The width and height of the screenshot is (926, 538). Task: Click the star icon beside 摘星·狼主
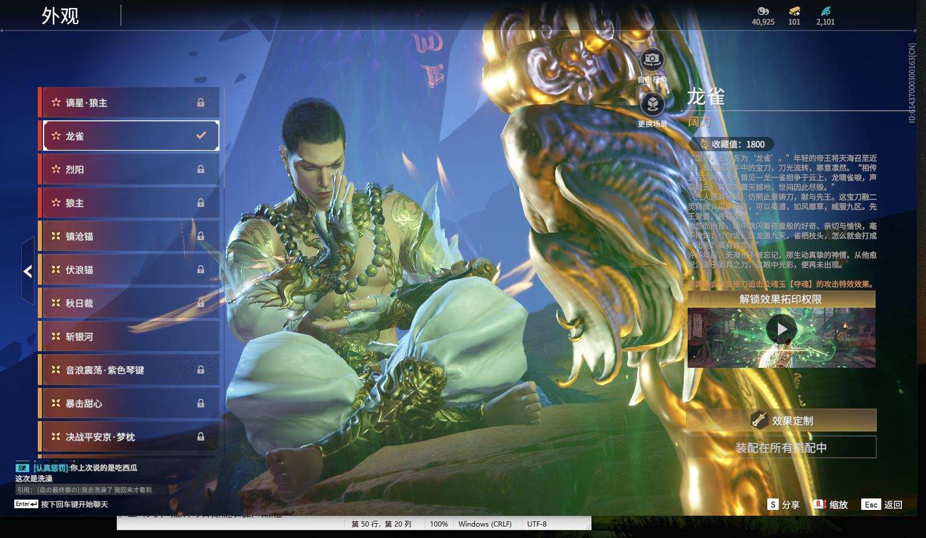(x=56, y=103)
